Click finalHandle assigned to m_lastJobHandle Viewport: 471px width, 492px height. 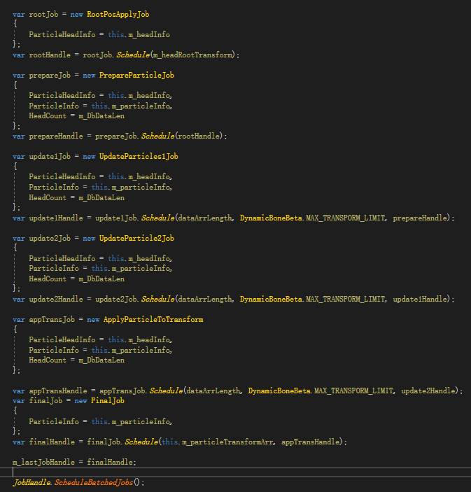(110, 462)
